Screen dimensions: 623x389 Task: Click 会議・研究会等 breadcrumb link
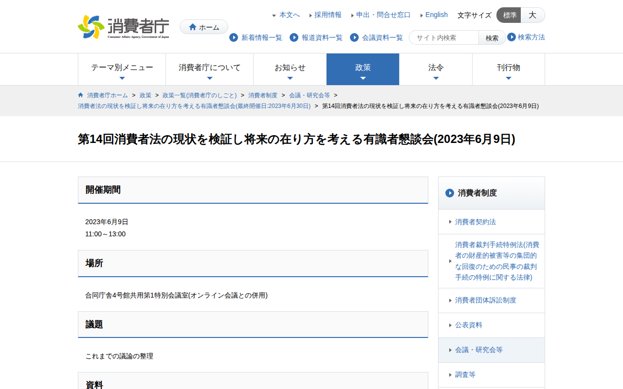coord(310,95)
